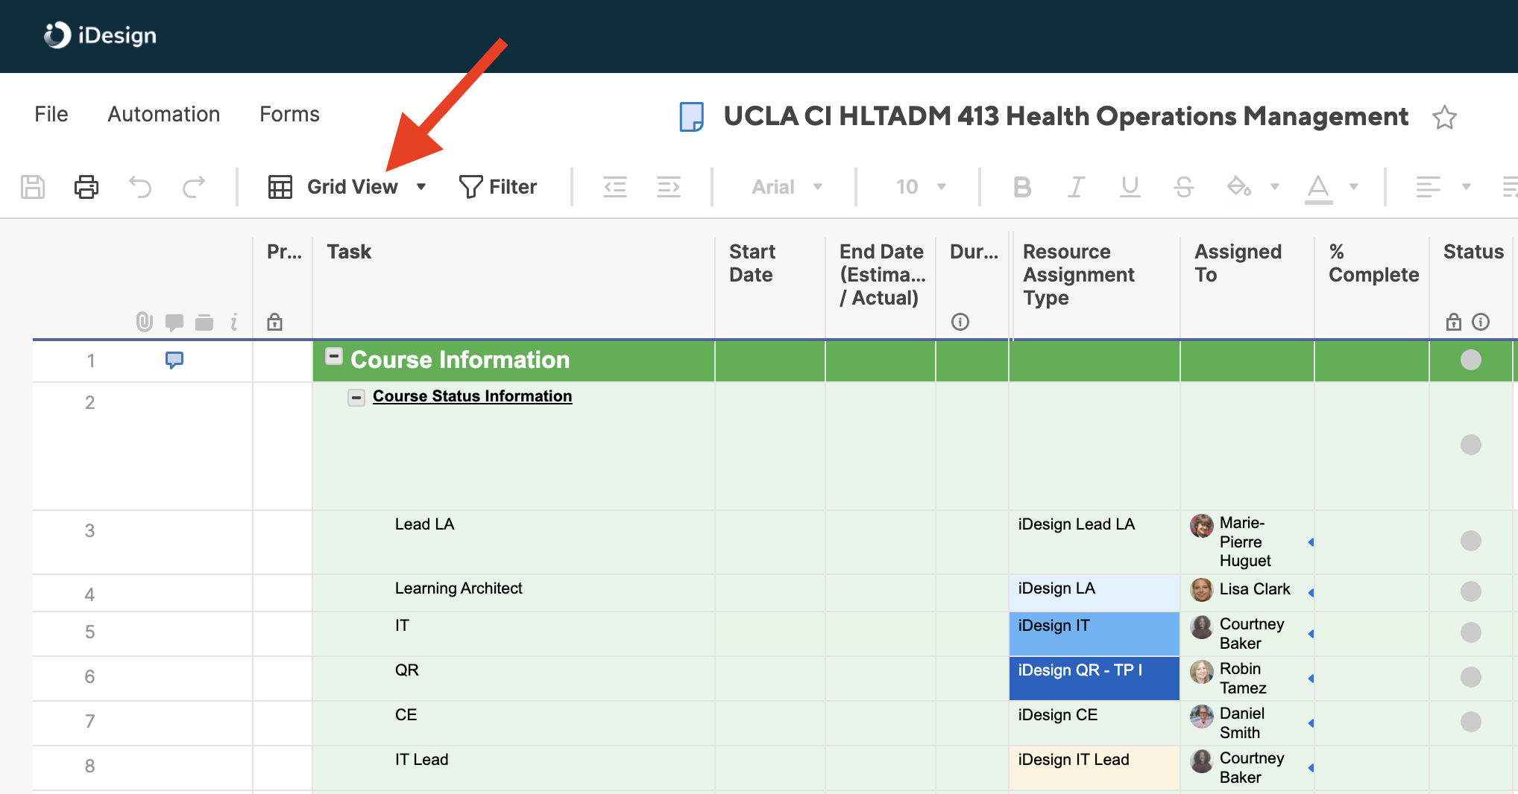The image size is (1518, 794).
Task: Open the text color dropdown arrow
Action: click(1354, 187)
